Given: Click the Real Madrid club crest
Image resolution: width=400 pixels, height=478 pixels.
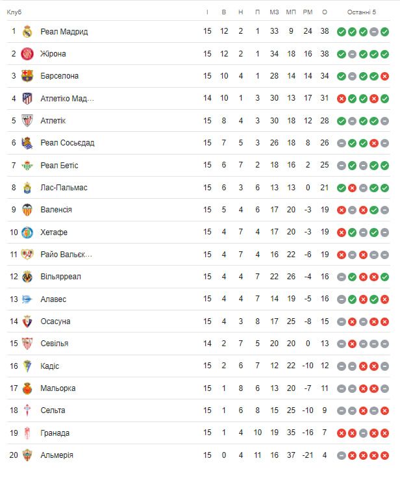Looking at the screenshot, I should (27, 31).
